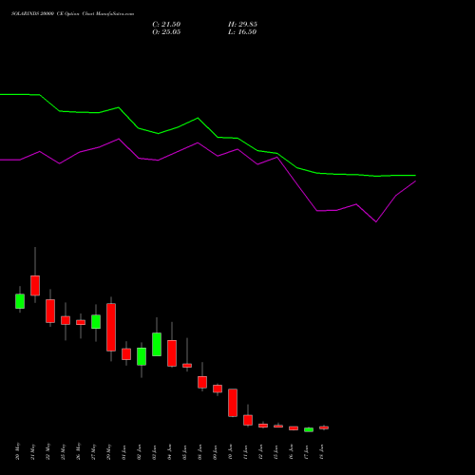Click the 12 Jun date label
475x475 pixels.
tap(261, 452)
